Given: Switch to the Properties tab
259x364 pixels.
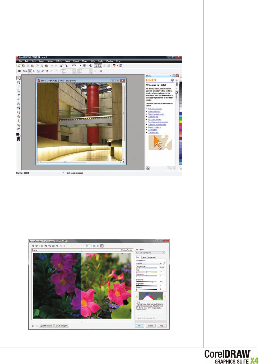Looking at the screenshot, I should [x=151, y=257].
